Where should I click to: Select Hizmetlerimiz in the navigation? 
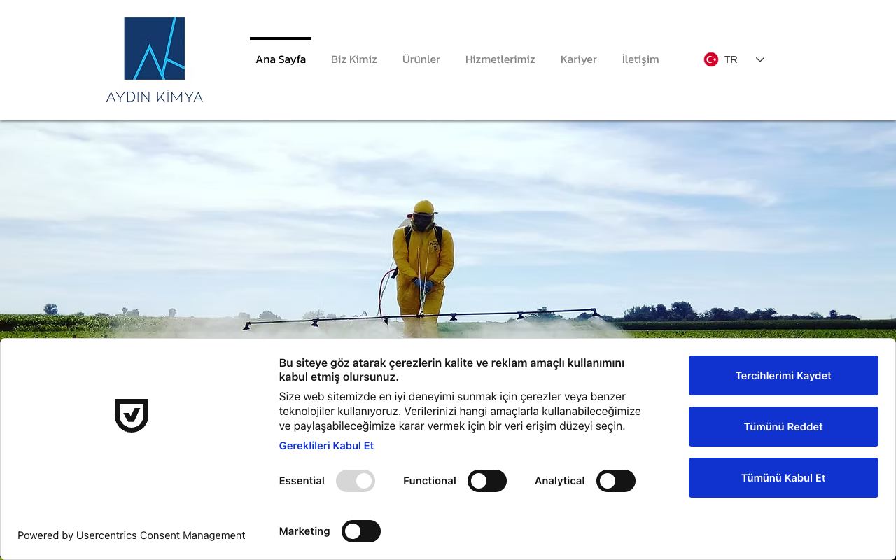click(x=500, y=59)
